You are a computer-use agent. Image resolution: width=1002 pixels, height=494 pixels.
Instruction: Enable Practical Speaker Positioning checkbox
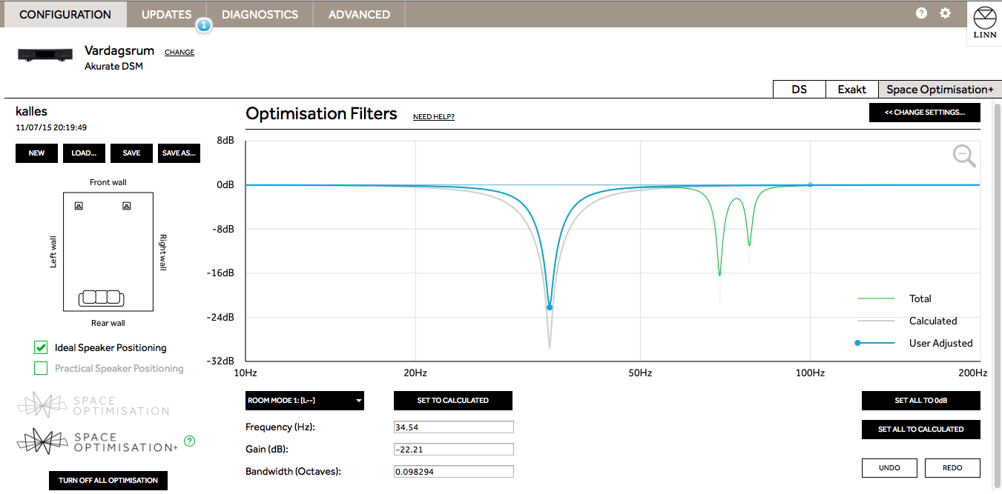(x=41, y=368)
